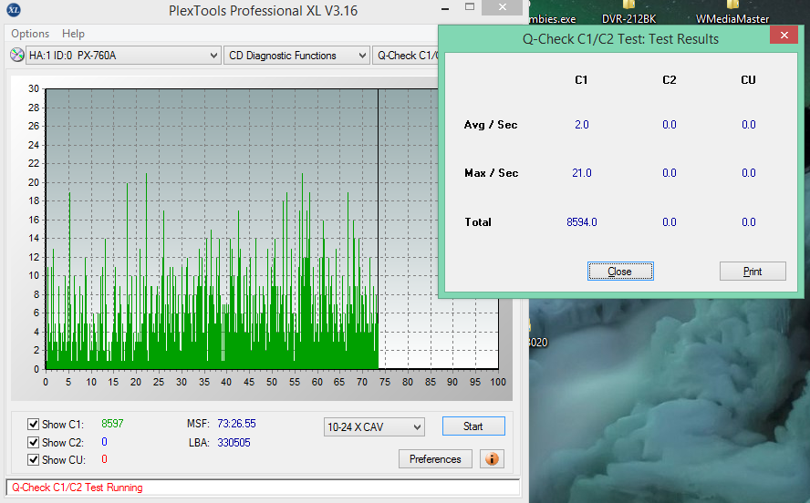Screen dimensions: 810x503
Task: Click Close in Test Results dialog
Action: [620, 272]
